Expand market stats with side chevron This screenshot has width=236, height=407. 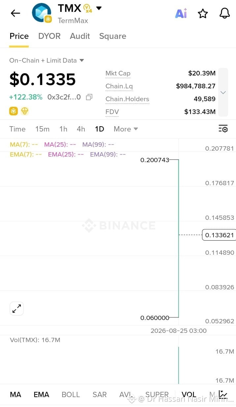tap(223, 92)
